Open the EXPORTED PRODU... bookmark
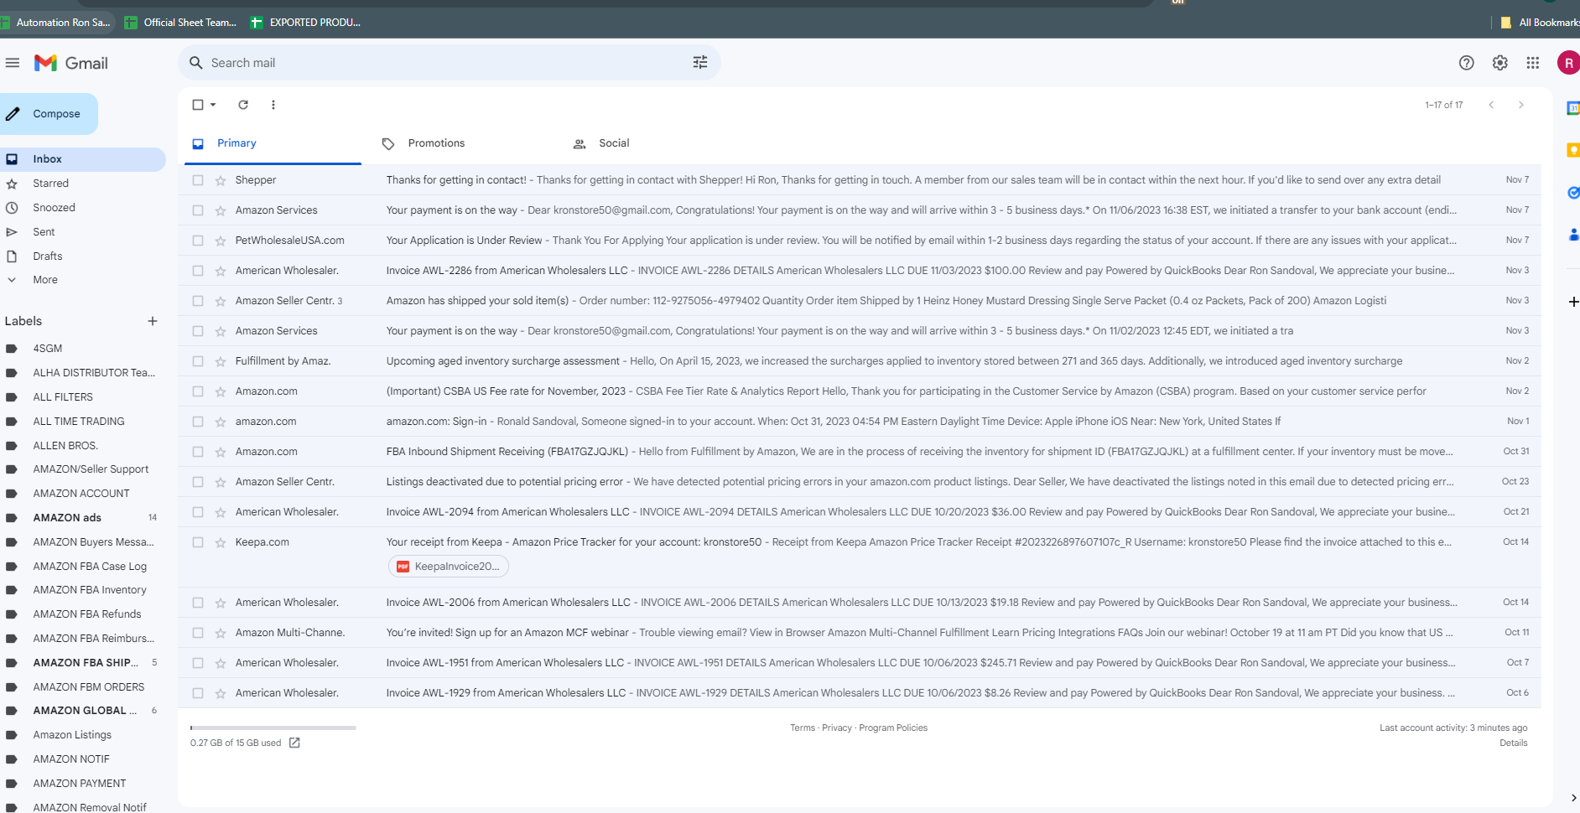The width and height of the screenshot is (1580, 813). [x=306, y=23]
